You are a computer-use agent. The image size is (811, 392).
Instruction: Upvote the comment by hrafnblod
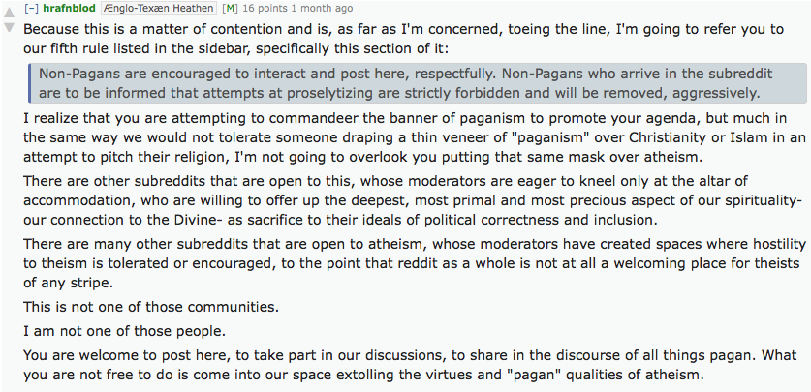point(9,13)
